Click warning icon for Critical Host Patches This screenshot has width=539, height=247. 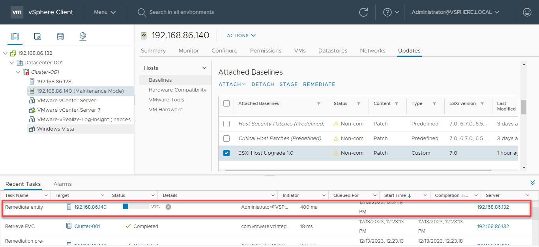[x=336, y=138]
